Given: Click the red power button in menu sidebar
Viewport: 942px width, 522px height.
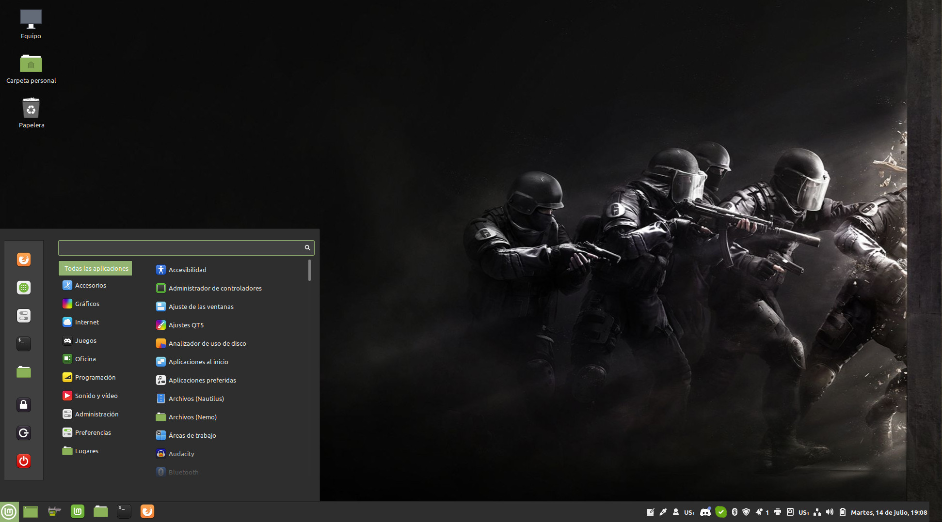Looking at the screenshot, I should (x=23, y=461).
